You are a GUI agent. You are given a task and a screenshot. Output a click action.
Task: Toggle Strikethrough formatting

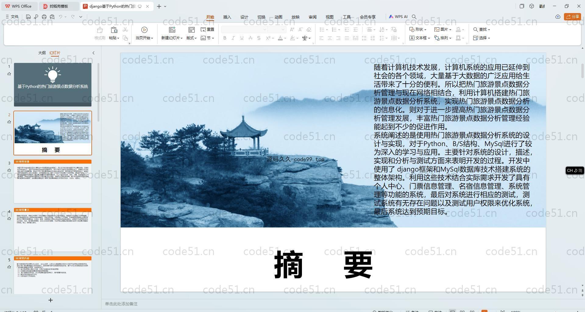point(250,38)
